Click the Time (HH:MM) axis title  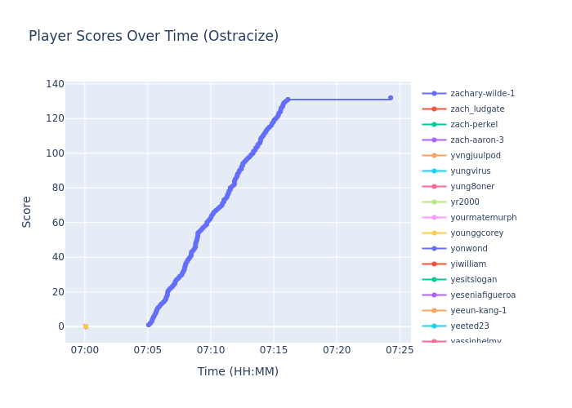238,372
